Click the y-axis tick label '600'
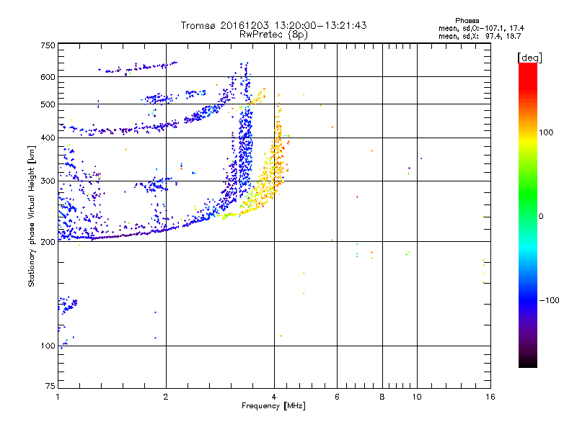This screenshot has height=432, width=577. tap(48, 77)
